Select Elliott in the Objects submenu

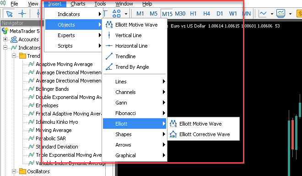click(135, 124)
